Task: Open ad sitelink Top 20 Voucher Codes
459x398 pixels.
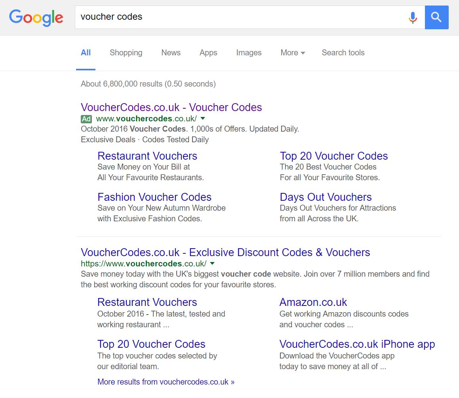Action: click(334, 156)
